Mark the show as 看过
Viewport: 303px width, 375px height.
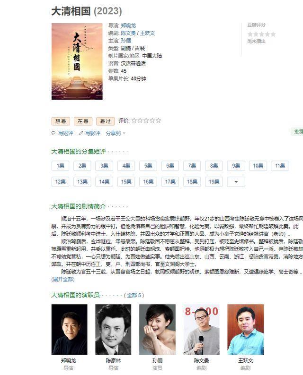point(106,121)
